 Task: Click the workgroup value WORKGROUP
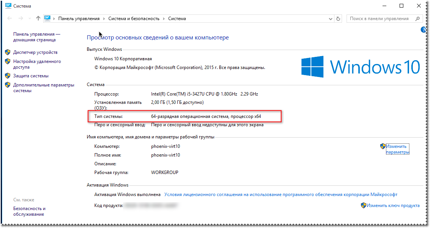pos(165,172)
